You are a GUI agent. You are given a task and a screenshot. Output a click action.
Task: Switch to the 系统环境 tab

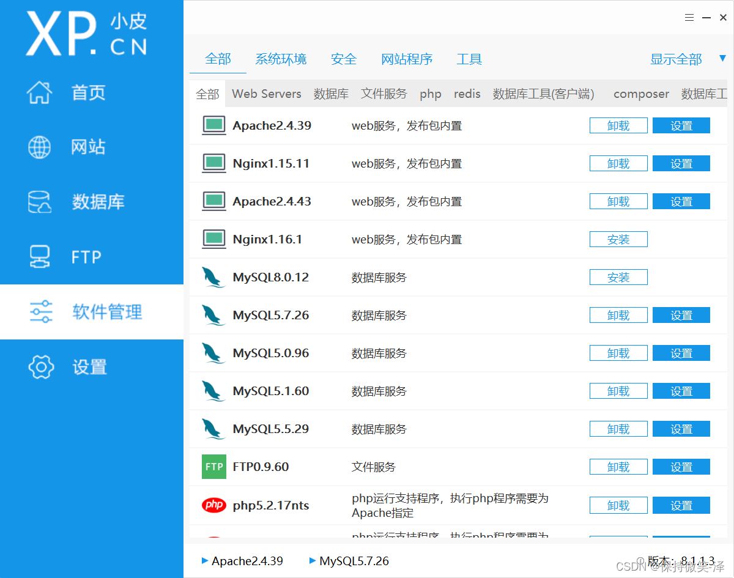(x=281, y=59)
